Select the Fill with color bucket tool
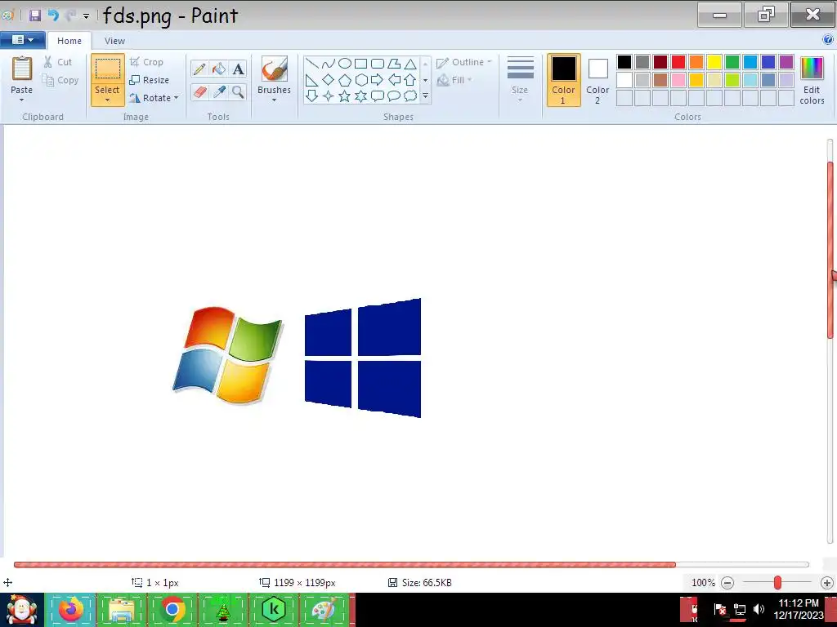This screenshot has height=627, width=837. (x=219, y=69)
